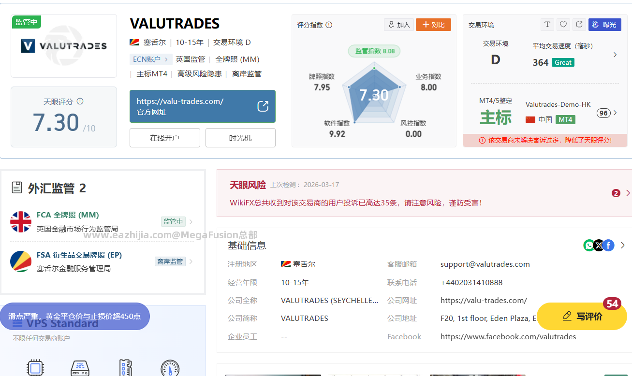Click the slippage complaint purple bubble
The image size is (632, 376).
pyautogui.click(x=74, y=317)
